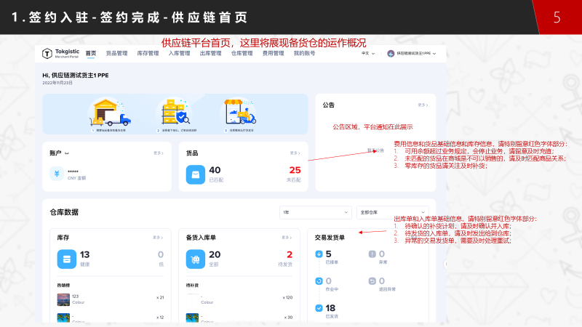Click the Tokgistic Merchant Portal logo
This screenshot has height=327, width=582.
coord(60,53)
